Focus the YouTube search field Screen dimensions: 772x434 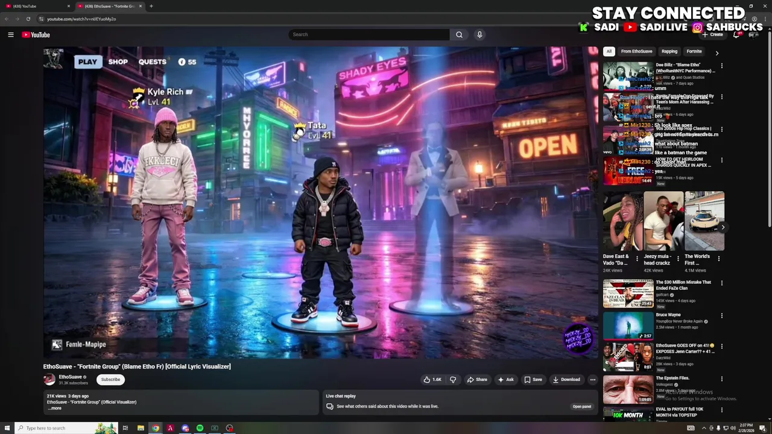coord(369,34)
